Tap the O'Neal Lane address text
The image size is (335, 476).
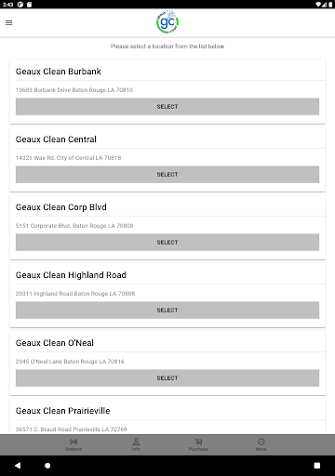click(x=70, y=362)
